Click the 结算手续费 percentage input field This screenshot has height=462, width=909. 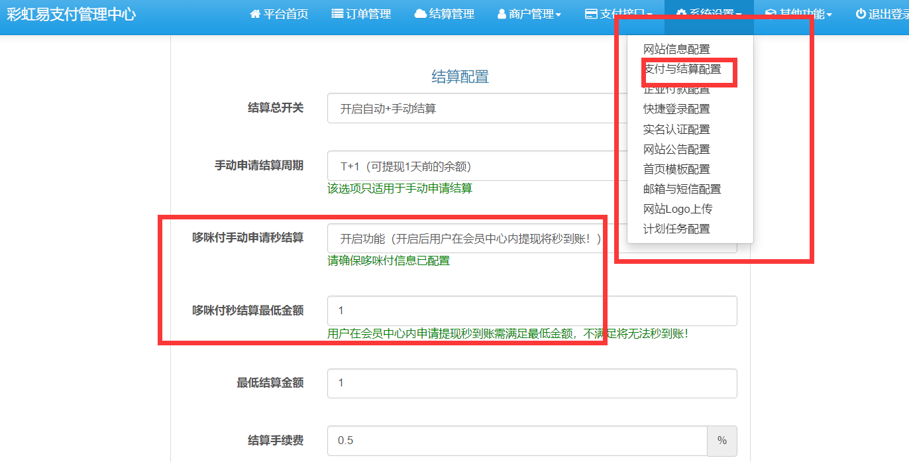point(517,440)
